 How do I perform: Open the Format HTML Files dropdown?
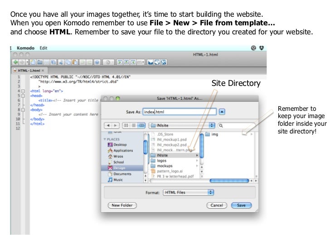(189, 192)
